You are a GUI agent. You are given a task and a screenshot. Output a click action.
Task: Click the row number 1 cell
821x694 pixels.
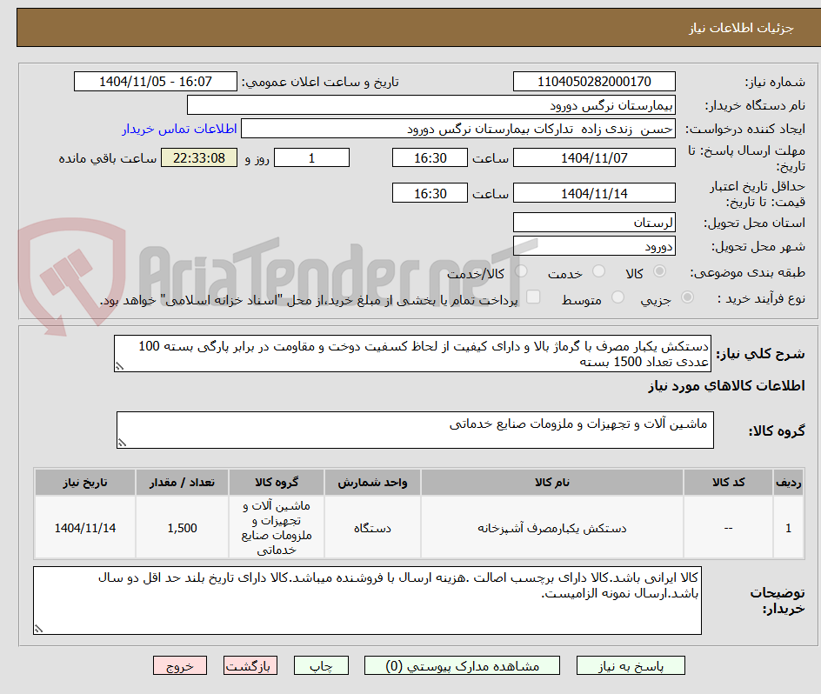click(789, 528)
